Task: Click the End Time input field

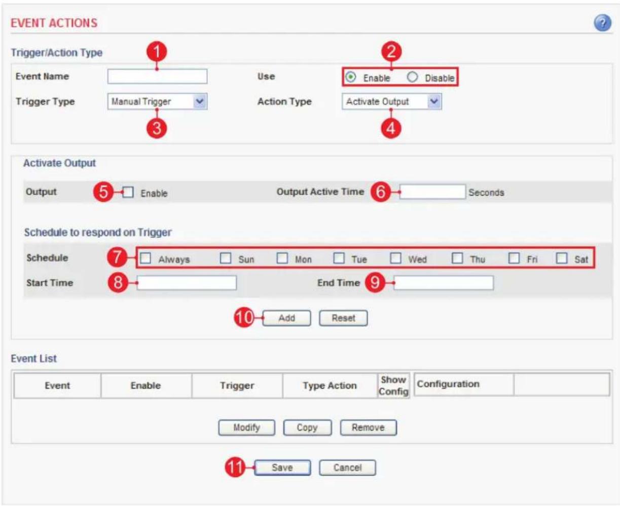Action: tap(444, 282)
